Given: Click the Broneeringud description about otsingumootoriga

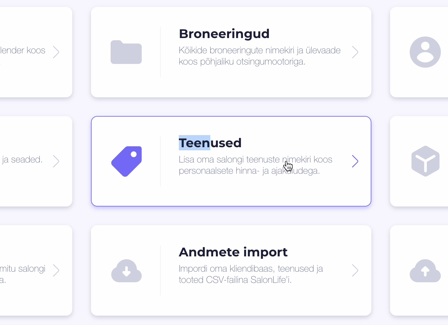Looking at the screenshot, I should tap(259, 56).
